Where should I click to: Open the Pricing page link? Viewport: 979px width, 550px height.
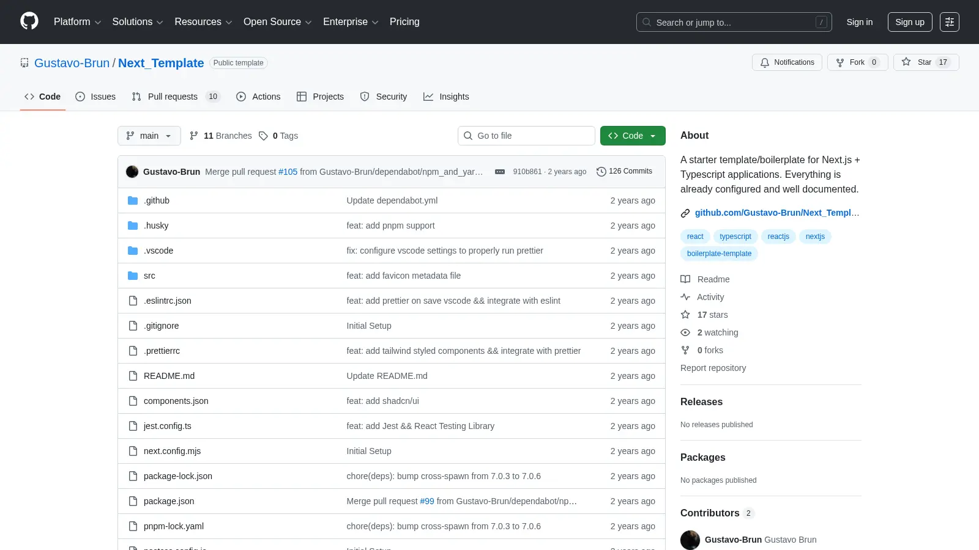(404, 22)
